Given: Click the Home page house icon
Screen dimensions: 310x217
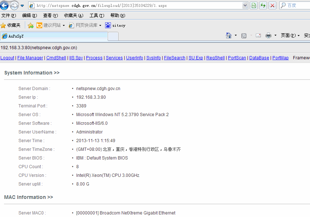Looking at the screenshot, I should tap(229, 35).
